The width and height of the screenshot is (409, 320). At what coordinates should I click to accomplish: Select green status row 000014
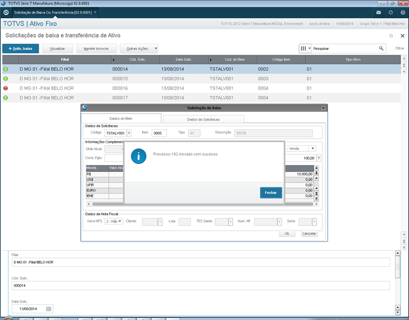pos(201,69)
